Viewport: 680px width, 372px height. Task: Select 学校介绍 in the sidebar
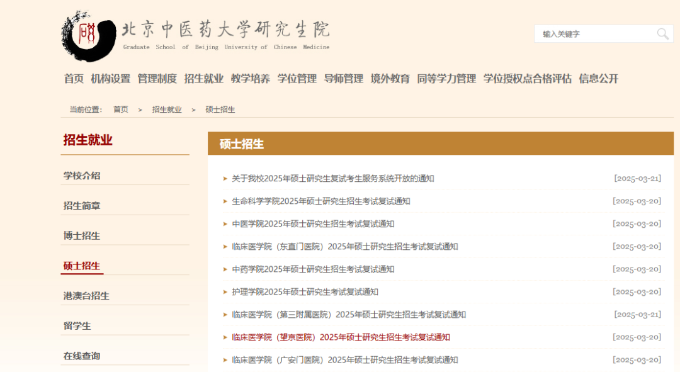[x=82, y=176]
